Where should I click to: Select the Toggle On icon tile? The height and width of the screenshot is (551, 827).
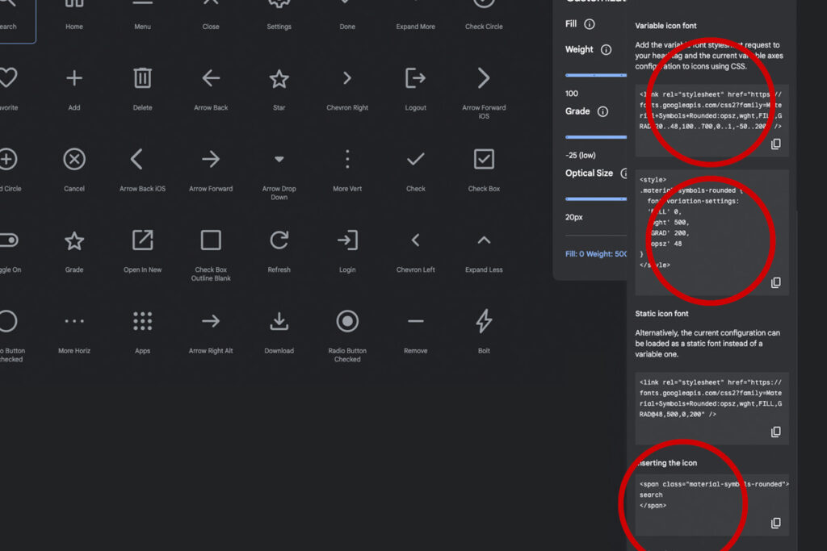[9, 240]
